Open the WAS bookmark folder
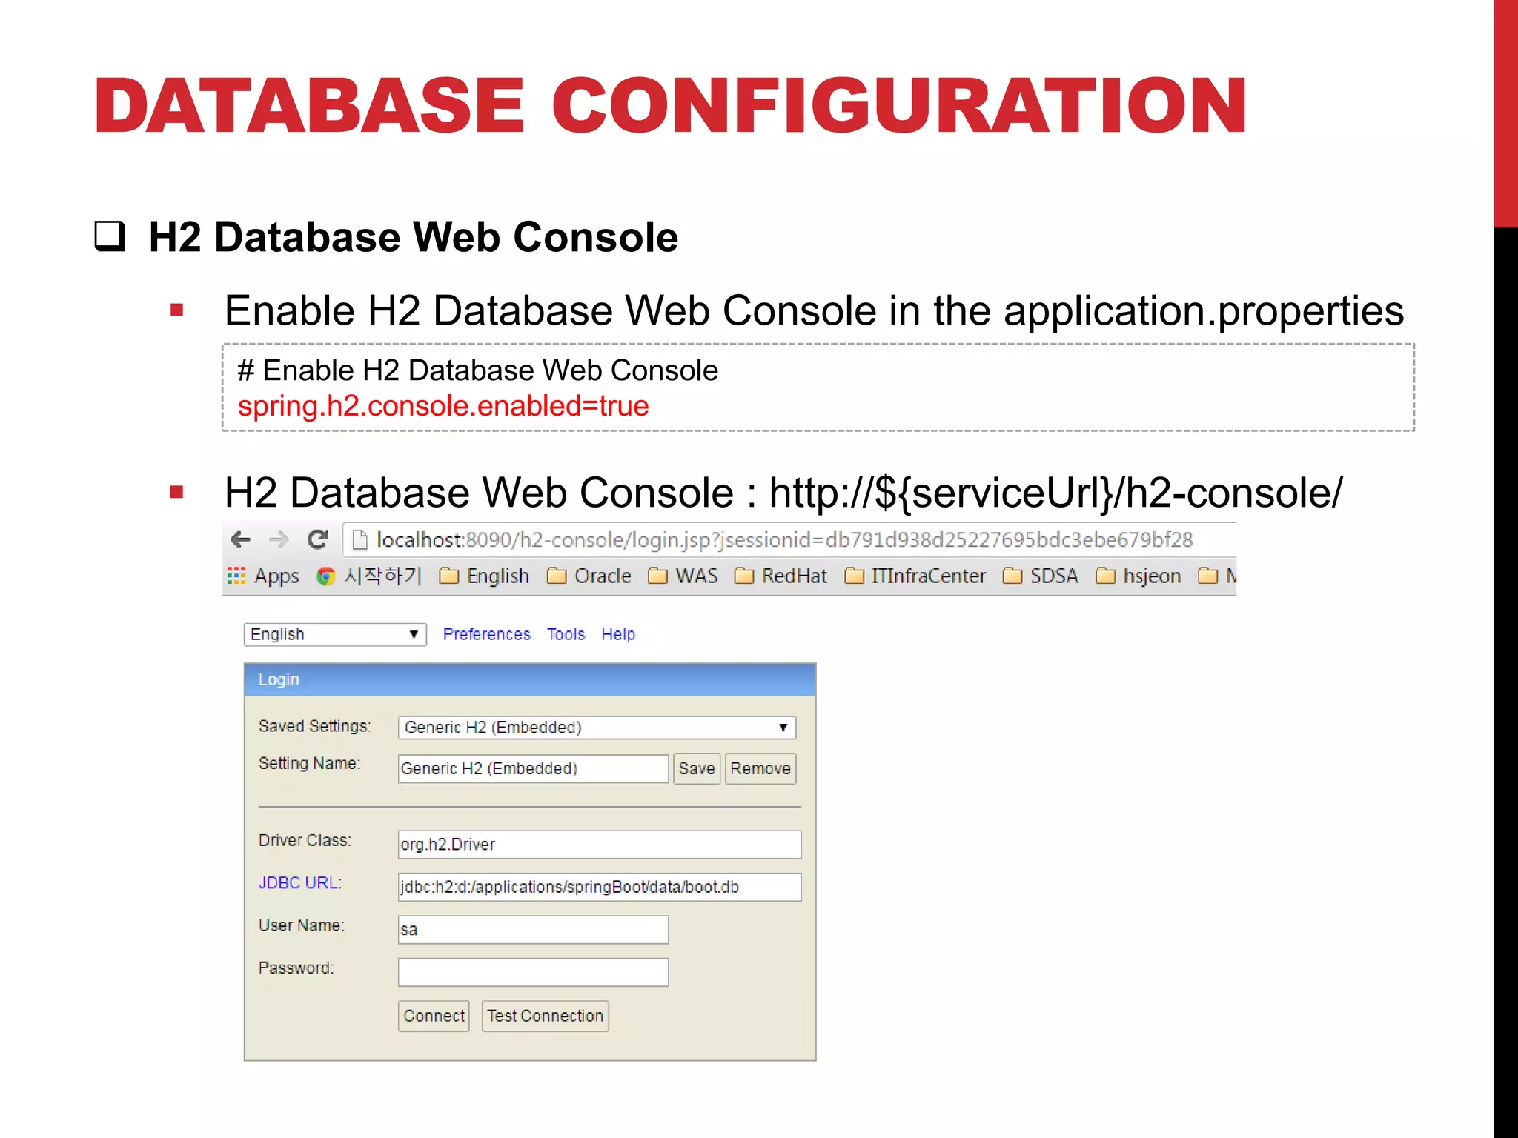The height and width of the screenshot is (1138, 1518). pyautogui.click(x=683, y=576)
